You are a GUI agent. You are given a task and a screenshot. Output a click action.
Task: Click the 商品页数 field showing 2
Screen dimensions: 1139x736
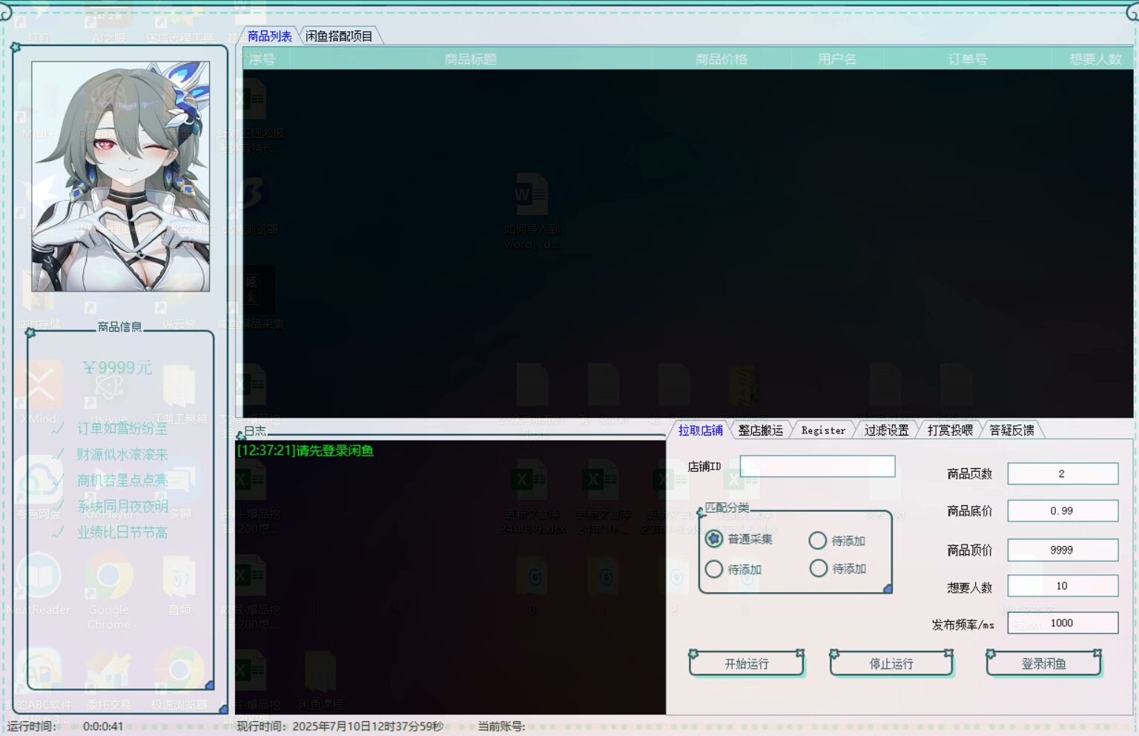click(x=1063, y=473)
